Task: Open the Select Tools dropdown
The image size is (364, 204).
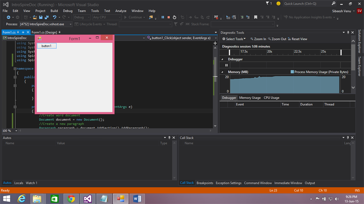Action: (x=234, y=39)
